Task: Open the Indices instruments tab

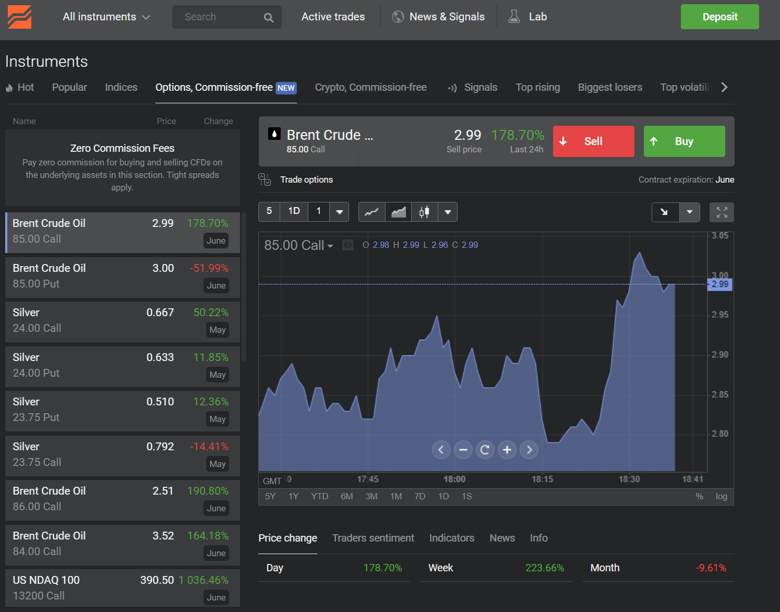Action: pyautogui.click(x=121, y=87)
